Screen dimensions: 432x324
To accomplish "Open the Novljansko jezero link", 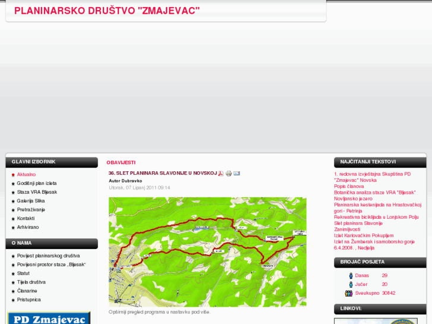I will click(x=353, y=199).
